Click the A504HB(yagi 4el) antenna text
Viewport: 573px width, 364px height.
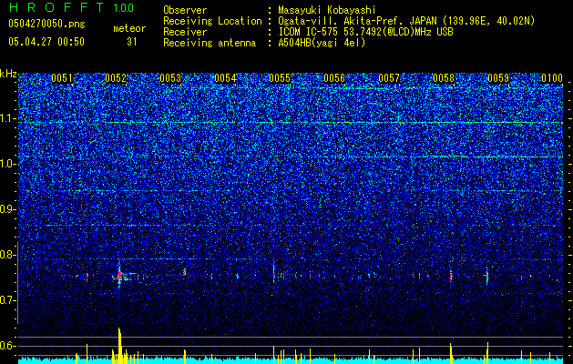[x=322, y=43]
